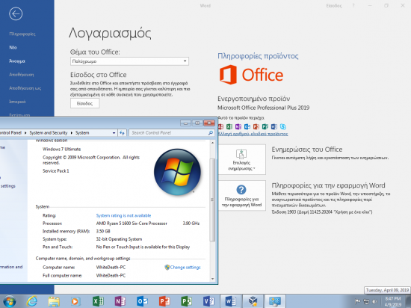Select Άνοιγμα in Word sidebar
The image size is (411, 308).
pyautogui.click(x=17, y=61)
